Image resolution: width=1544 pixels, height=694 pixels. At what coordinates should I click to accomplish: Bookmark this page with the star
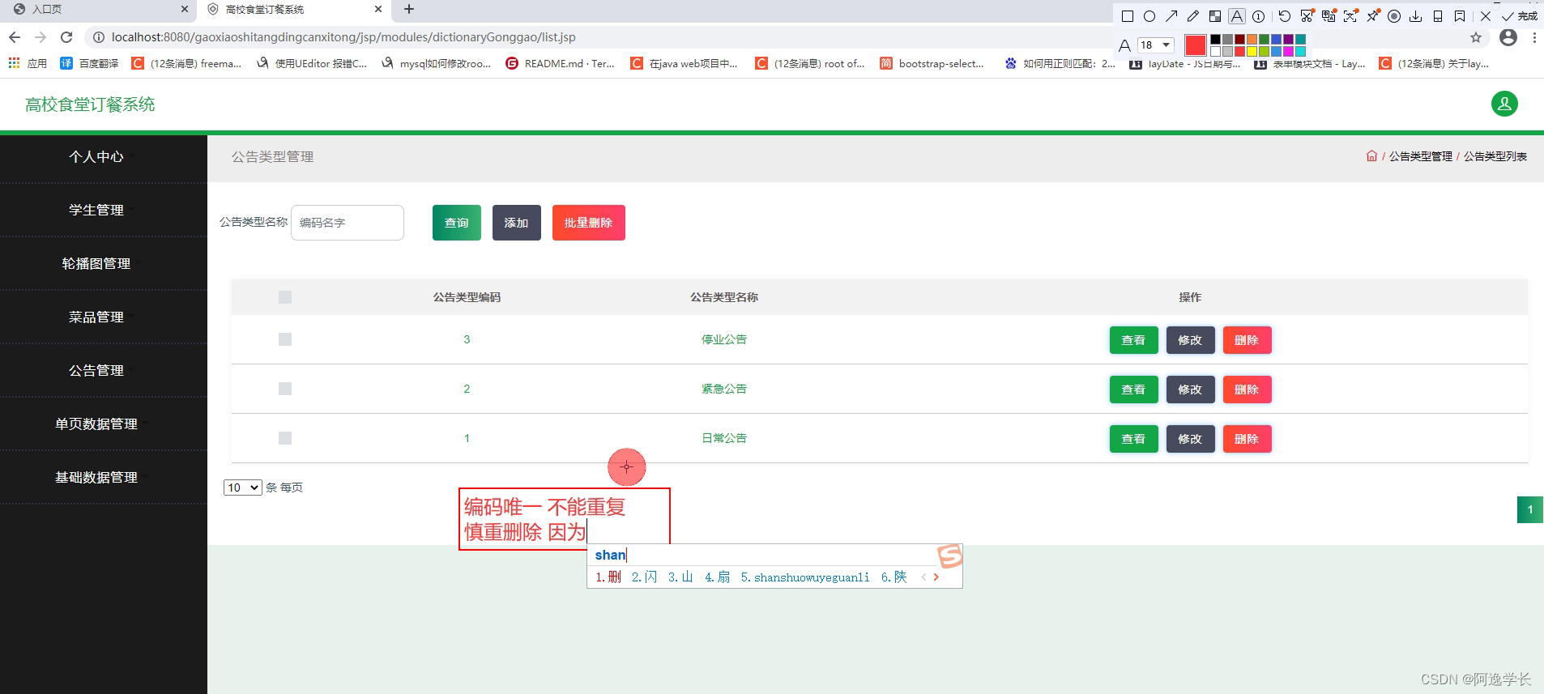coord(1476,37)
